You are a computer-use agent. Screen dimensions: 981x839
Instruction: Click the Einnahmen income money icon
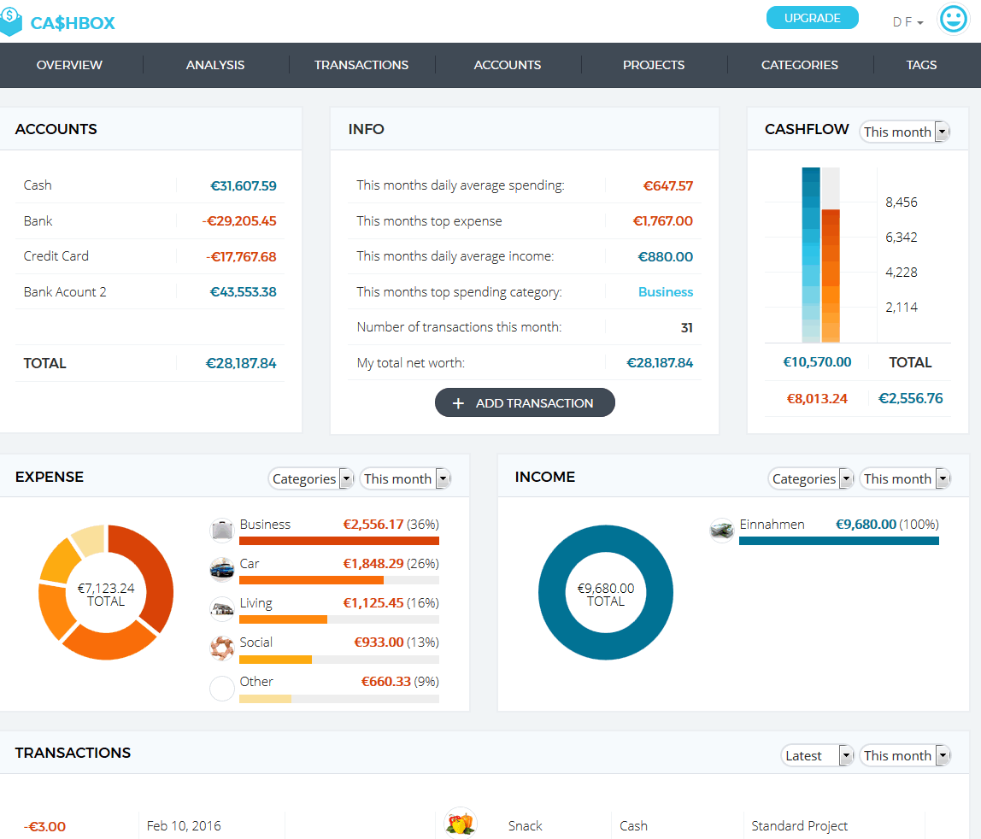[722, 530]
